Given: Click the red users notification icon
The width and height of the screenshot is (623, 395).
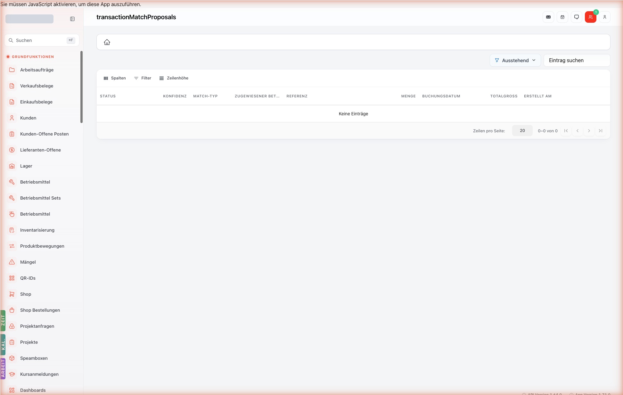Looking at the screenshot, I should (x=591, y=17).
